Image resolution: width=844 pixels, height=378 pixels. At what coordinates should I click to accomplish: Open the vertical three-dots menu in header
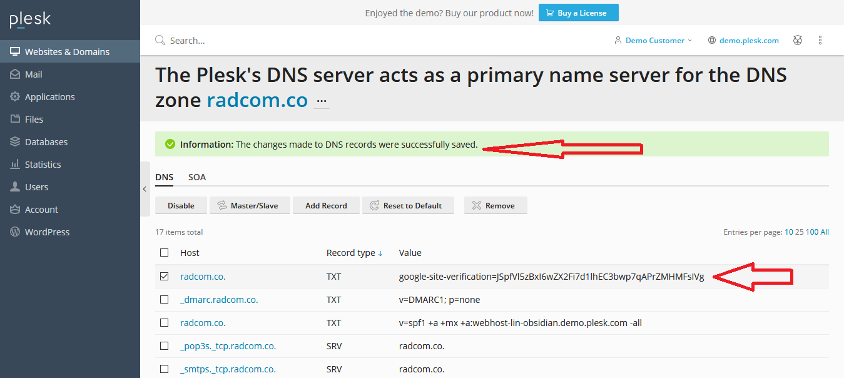(820, 40)
